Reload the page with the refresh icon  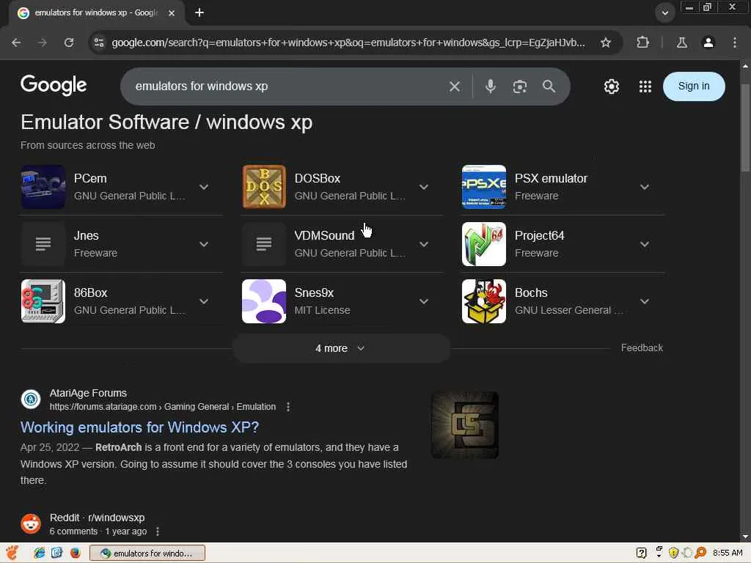[x=69, y=43]
